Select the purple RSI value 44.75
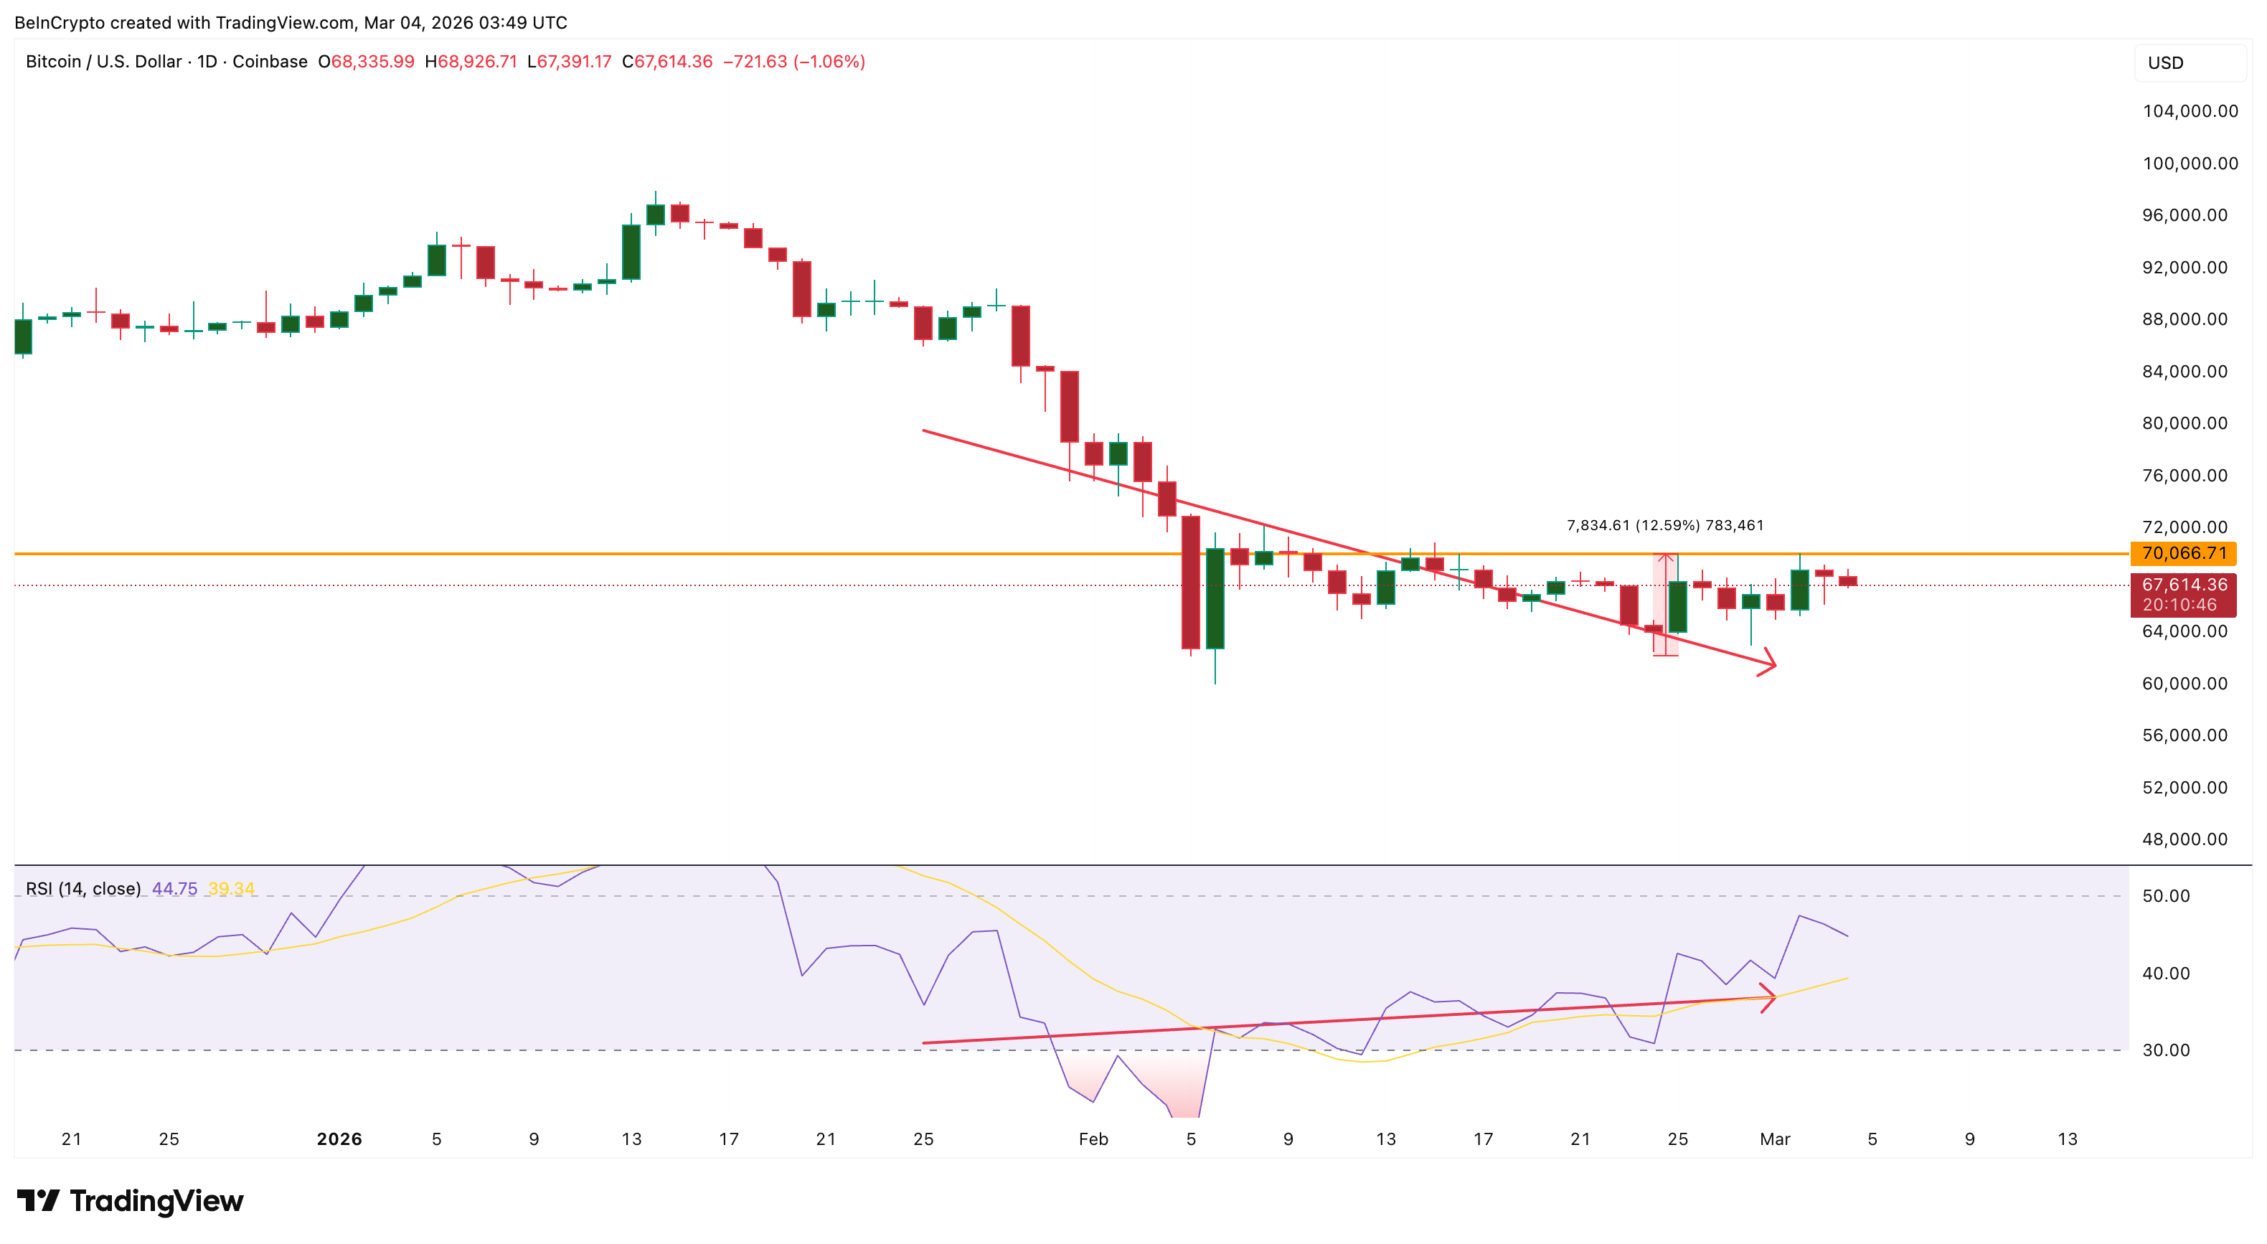 coord(176,889)
